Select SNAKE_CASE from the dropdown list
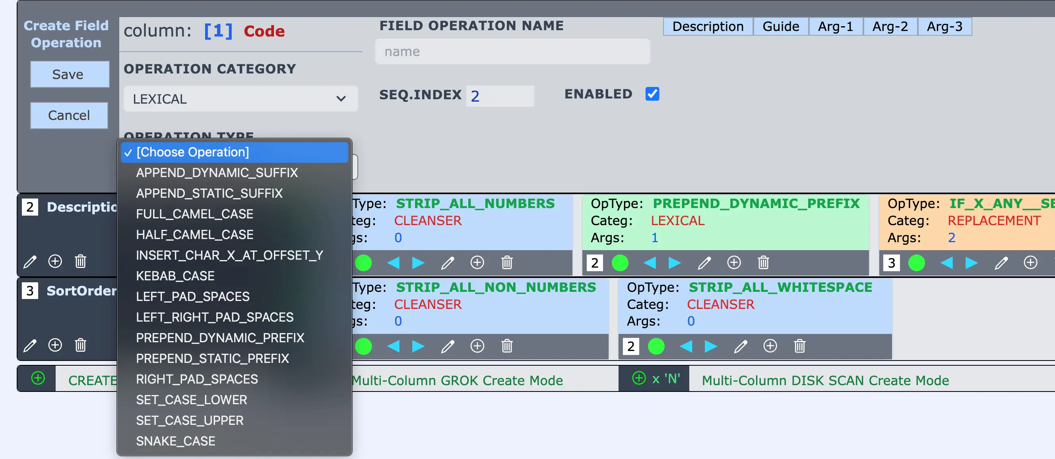Image resolution: width=1055 pixels, height=459 pixels. tap(234, 441)
